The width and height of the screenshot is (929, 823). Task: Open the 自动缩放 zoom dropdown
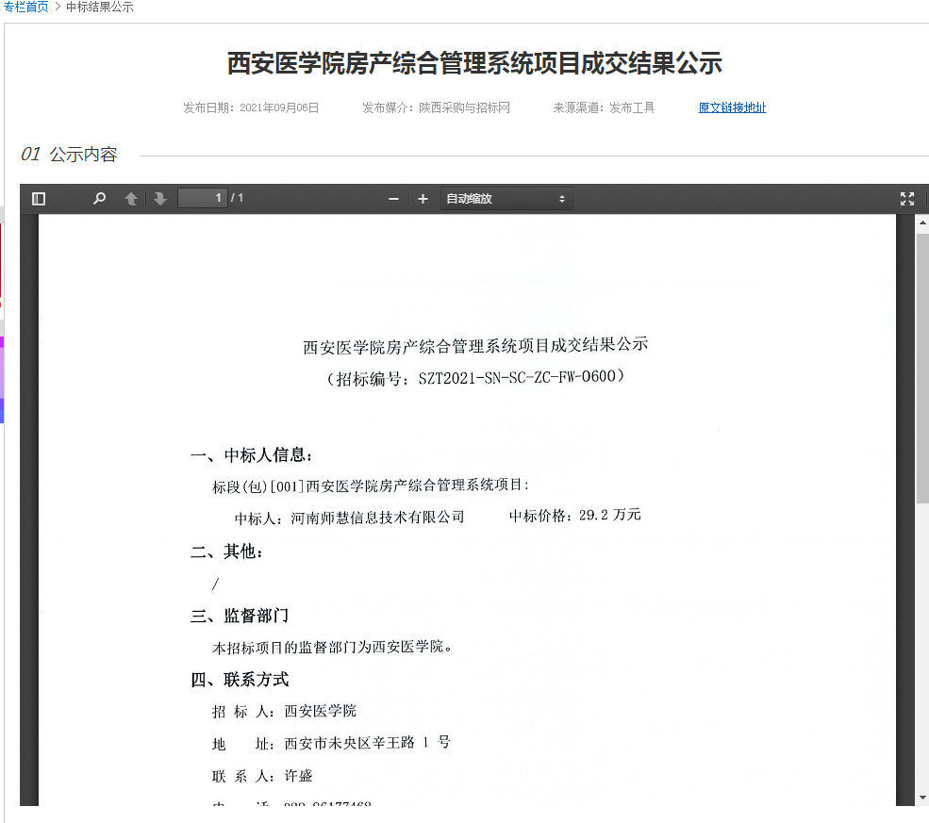pos(506,199)
